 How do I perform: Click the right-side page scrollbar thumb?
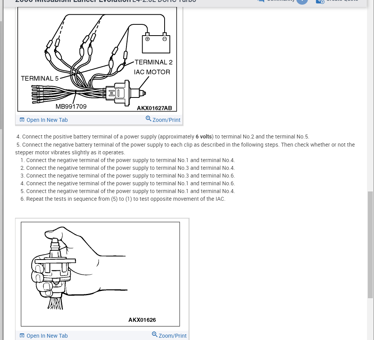click(x=370, y=244)
